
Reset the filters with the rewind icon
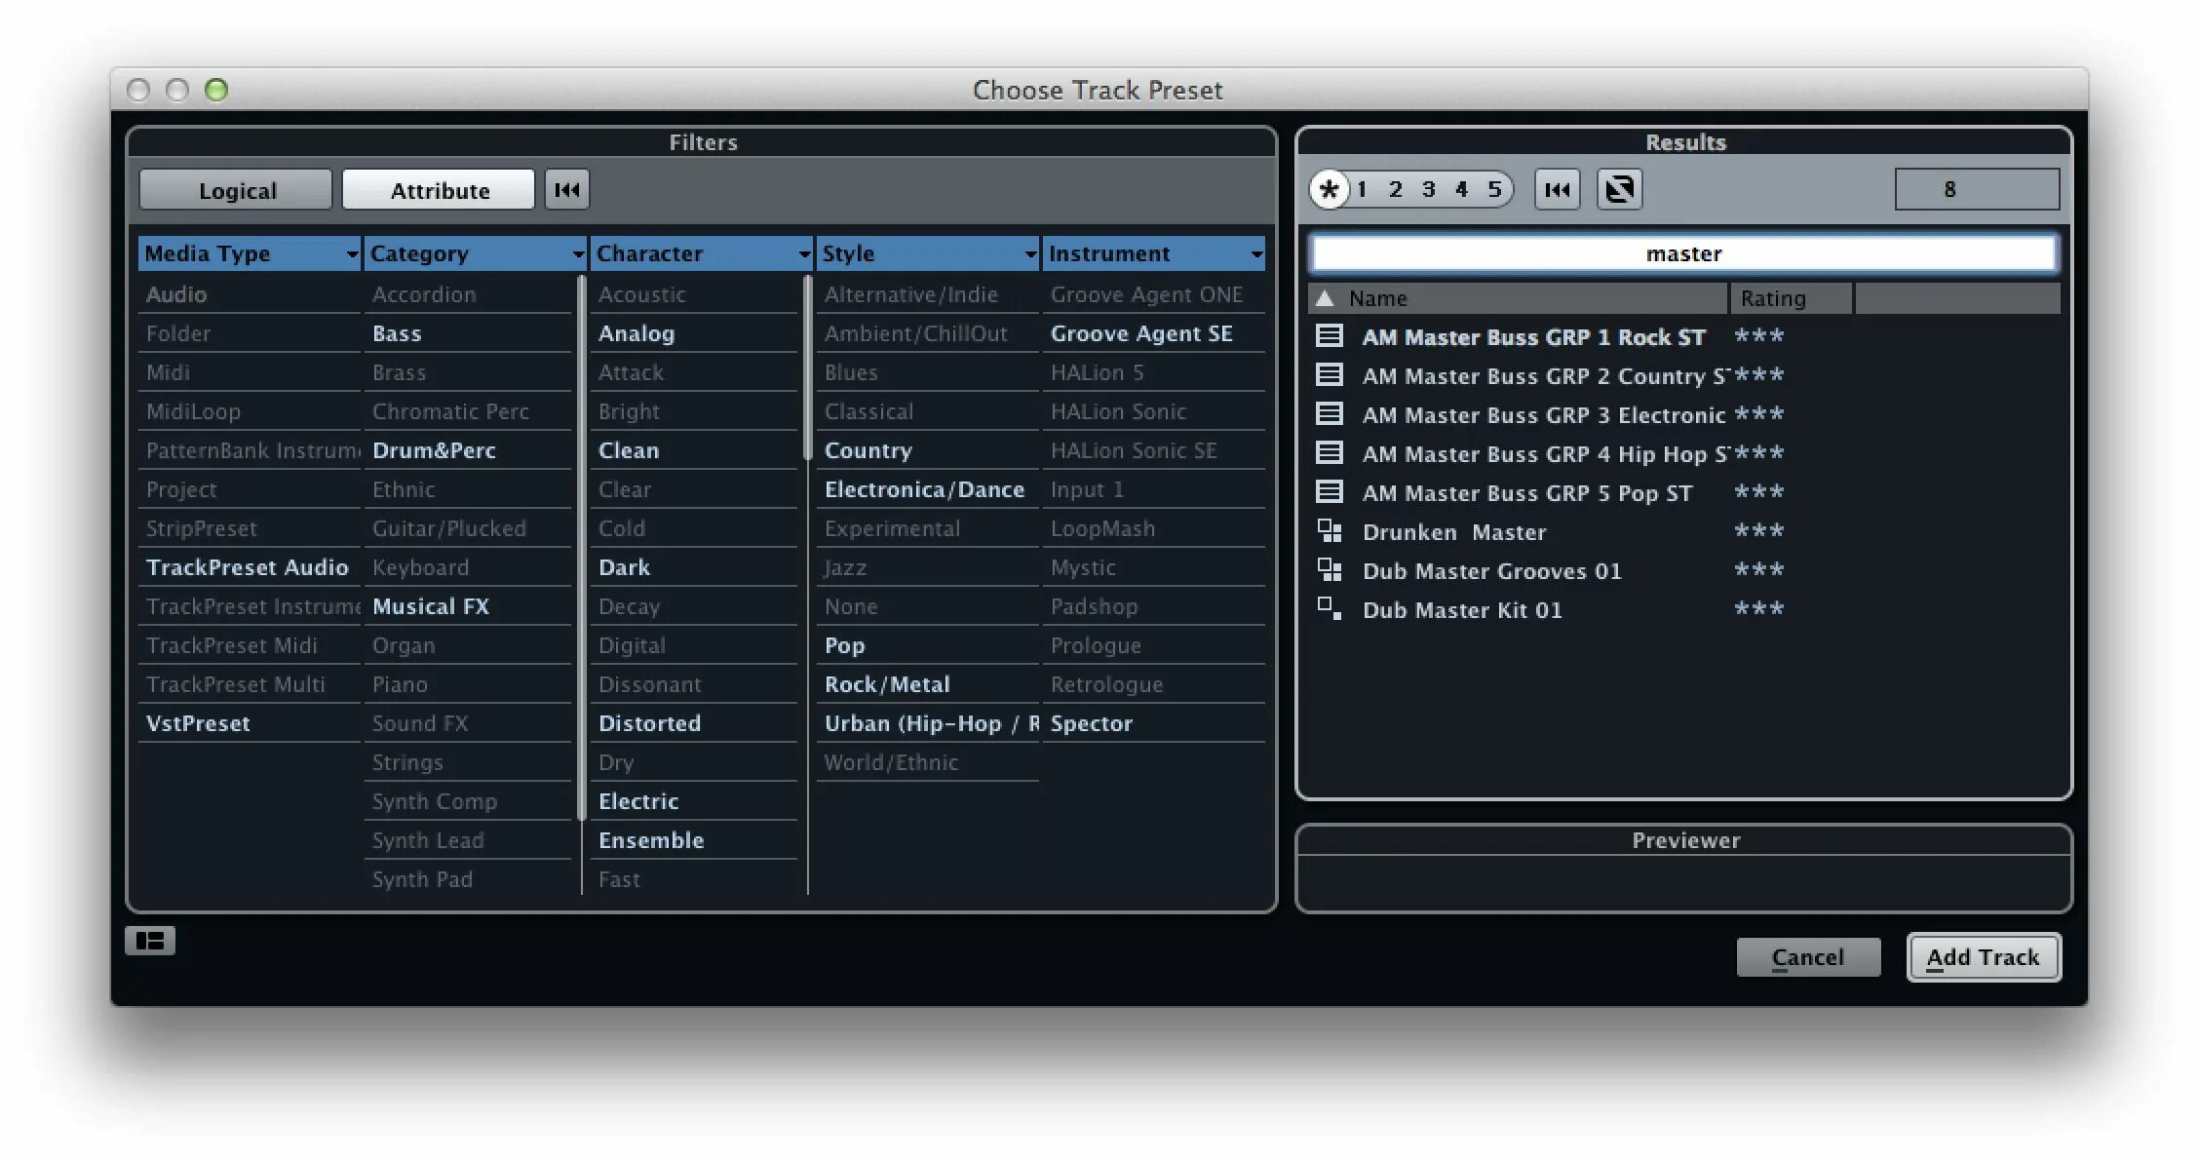pyautogui.click(x=566, y=190)
